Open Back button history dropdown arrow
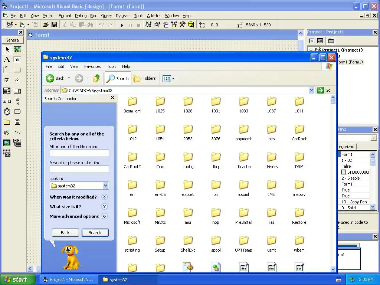The height and width of the screenshot is (285, 380). click(69, 78)
